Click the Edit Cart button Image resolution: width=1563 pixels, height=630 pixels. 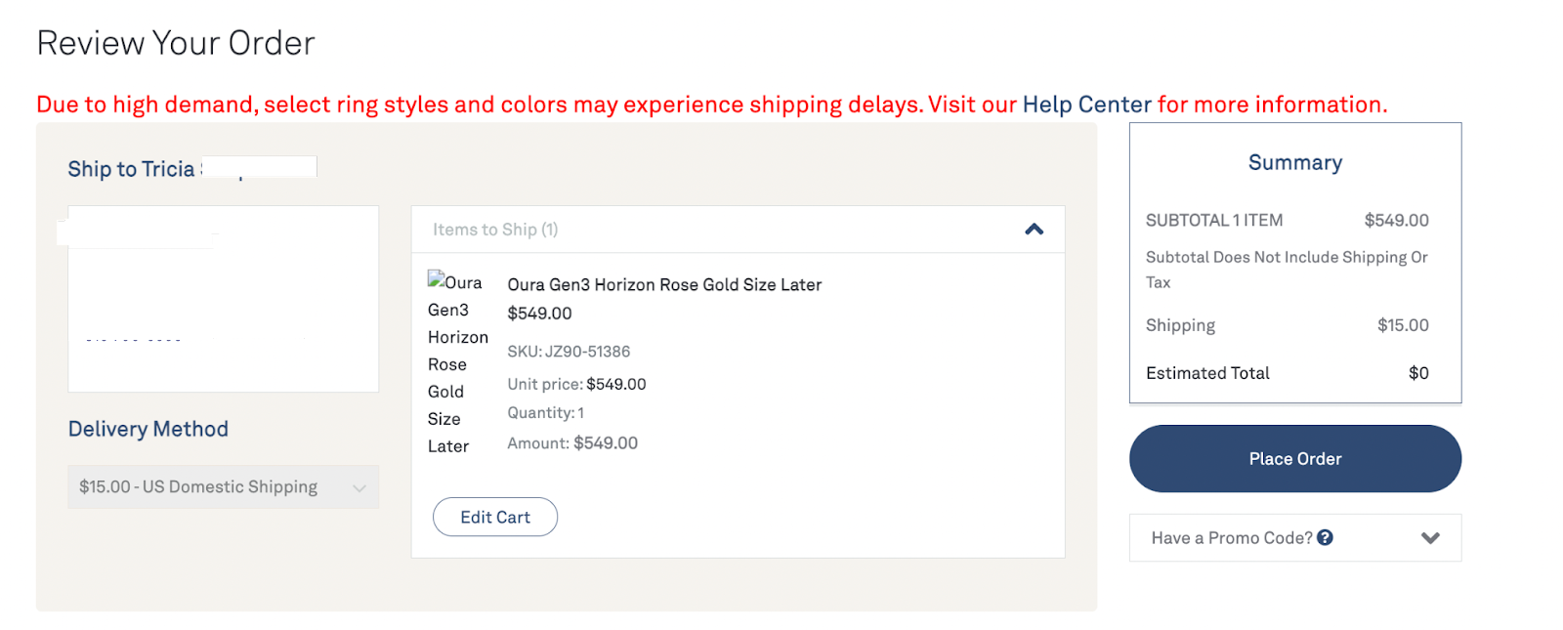[x=495, y=517]
